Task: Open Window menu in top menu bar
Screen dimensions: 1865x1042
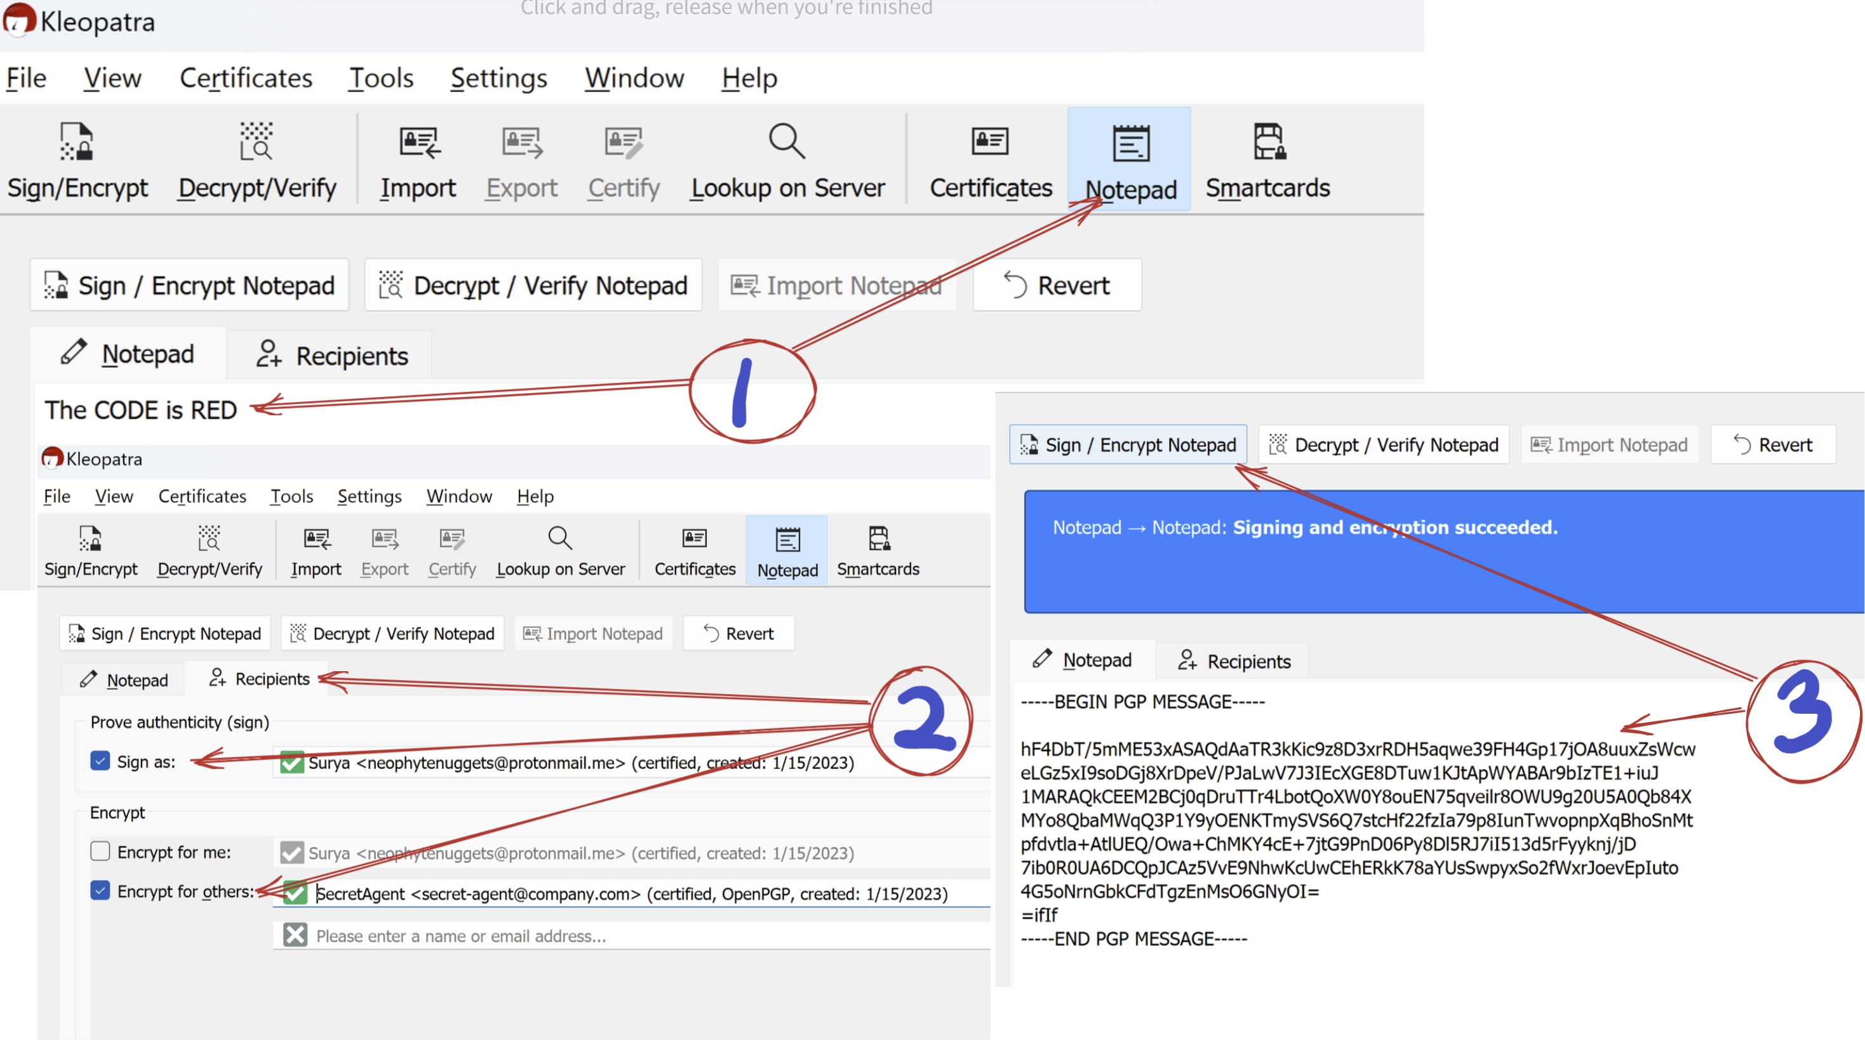Action: coord(634,77)
